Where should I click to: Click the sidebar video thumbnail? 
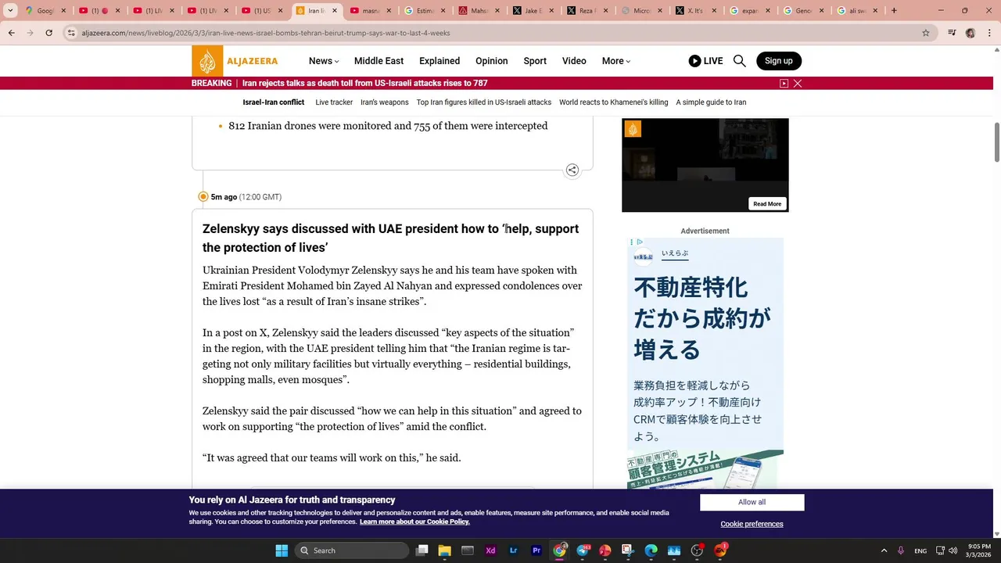(705, 165)
